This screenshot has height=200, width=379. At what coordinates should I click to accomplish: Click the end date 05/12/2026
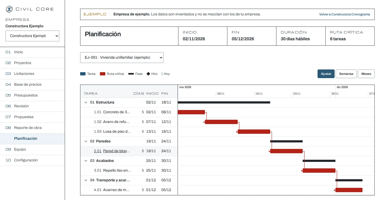[243, 39]
